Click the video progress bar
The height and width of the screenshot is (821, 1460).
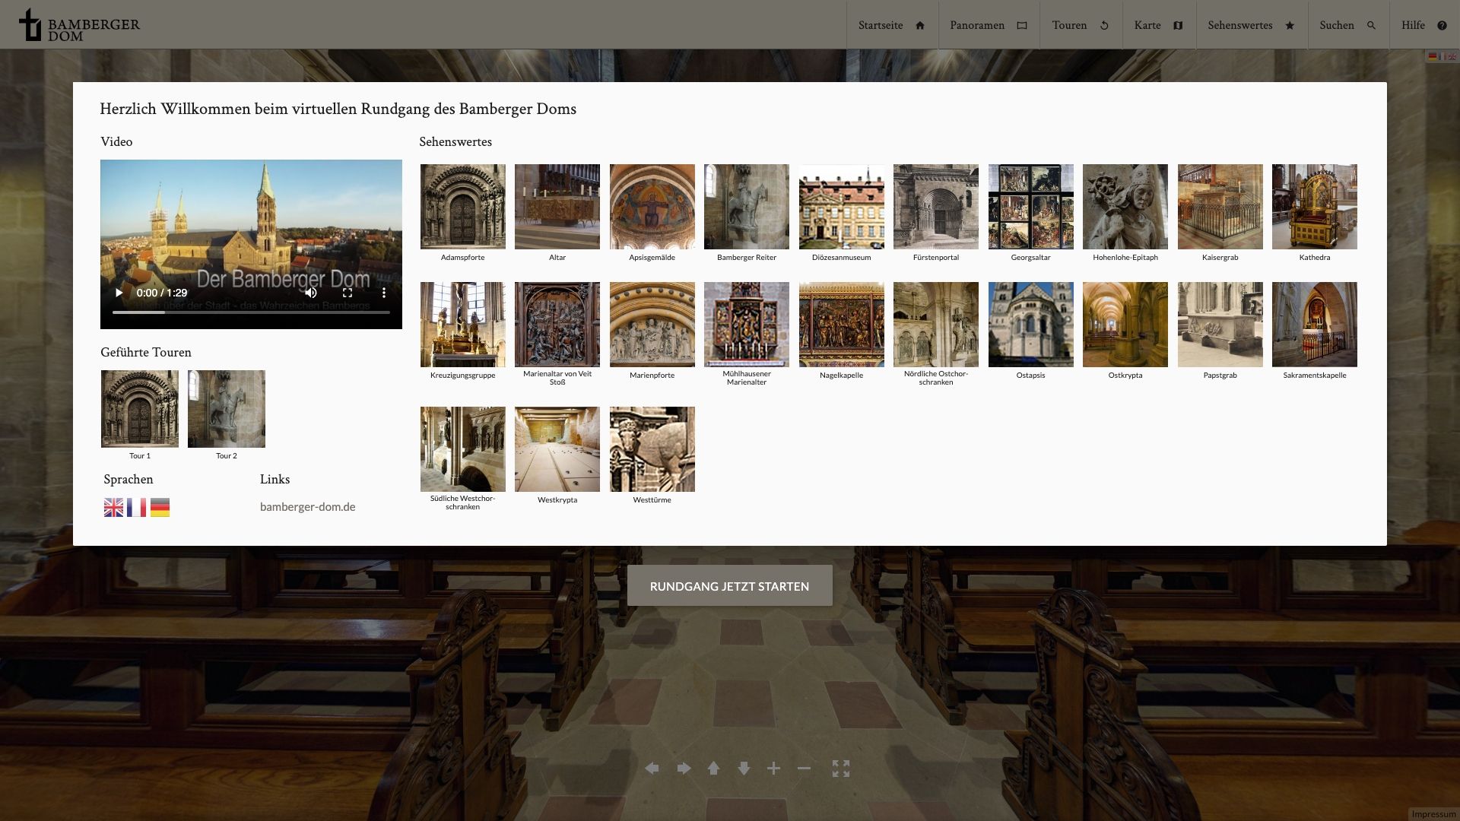251,312
